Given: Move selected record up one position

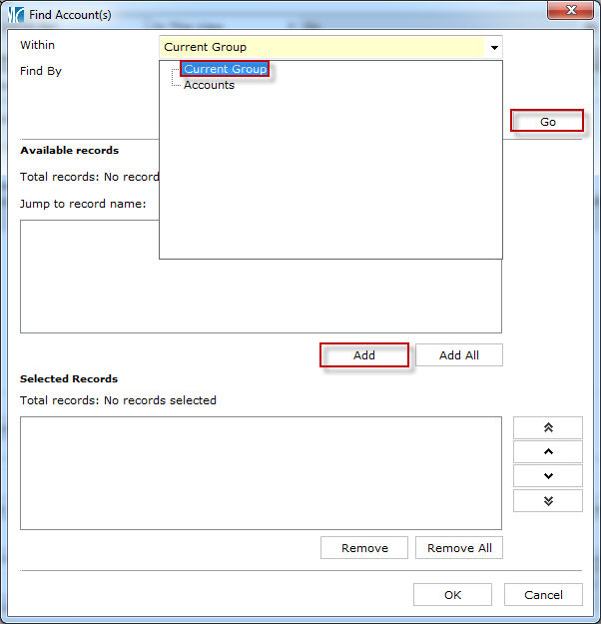Looking at the screenshot, I should [x=547, y=452].
